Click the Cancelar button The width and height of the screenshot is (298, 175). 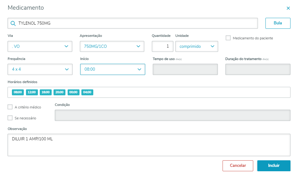(x=238, y=166)
